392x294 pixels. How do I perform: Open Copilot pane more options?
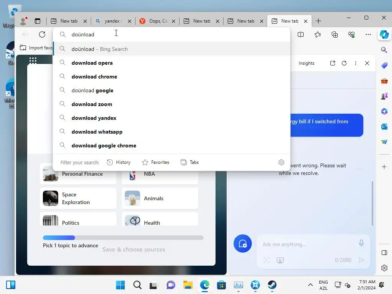[x=356, y=63]
